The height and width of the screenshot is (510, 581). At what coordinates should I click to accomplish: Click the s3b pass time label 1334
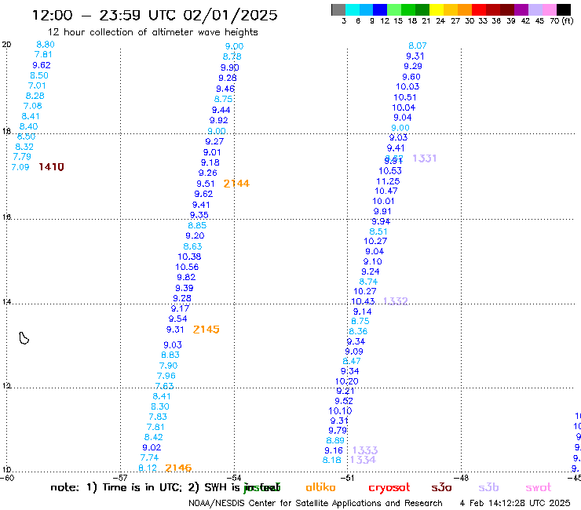pyautogui.click(x=363, y=460)
